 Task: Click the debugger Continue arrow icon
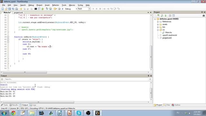click(x=93, y=9)
